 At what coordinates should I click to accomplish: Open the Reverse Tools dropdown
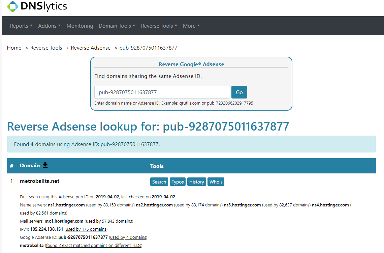(x=159, y=26)
